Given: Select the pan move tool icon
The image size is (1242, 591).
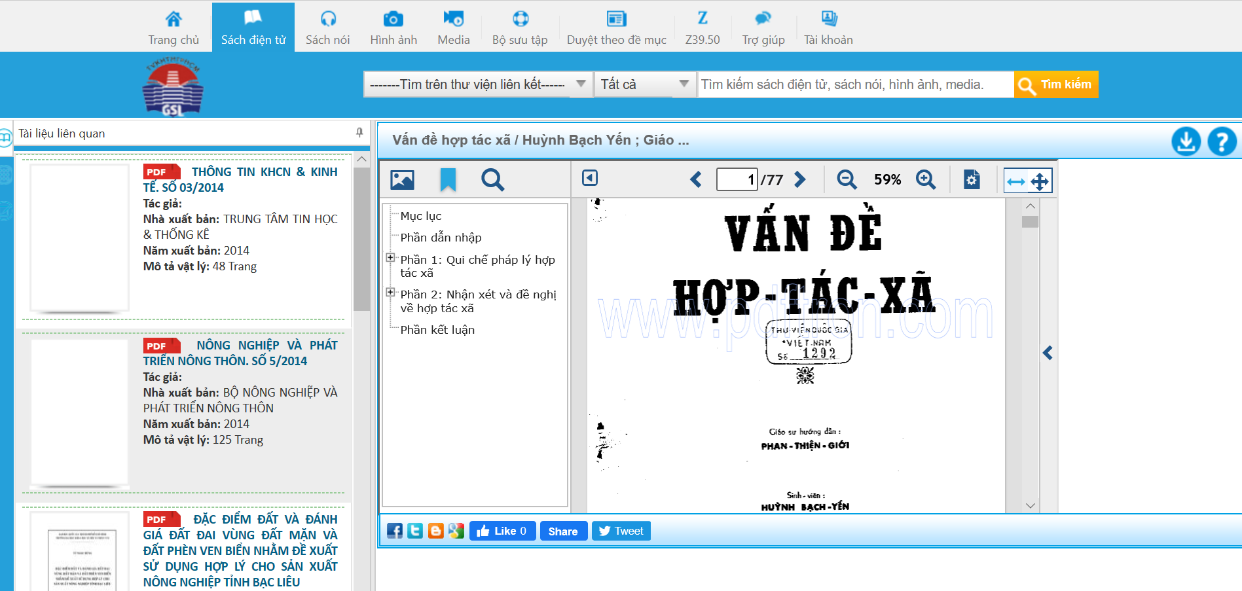Looking at the screenshot, I should 1040,181.
